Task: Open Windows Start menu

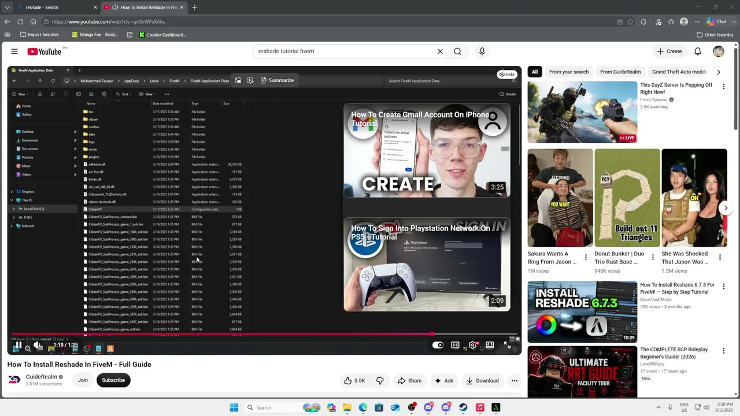Action: (x=234, y=407)
